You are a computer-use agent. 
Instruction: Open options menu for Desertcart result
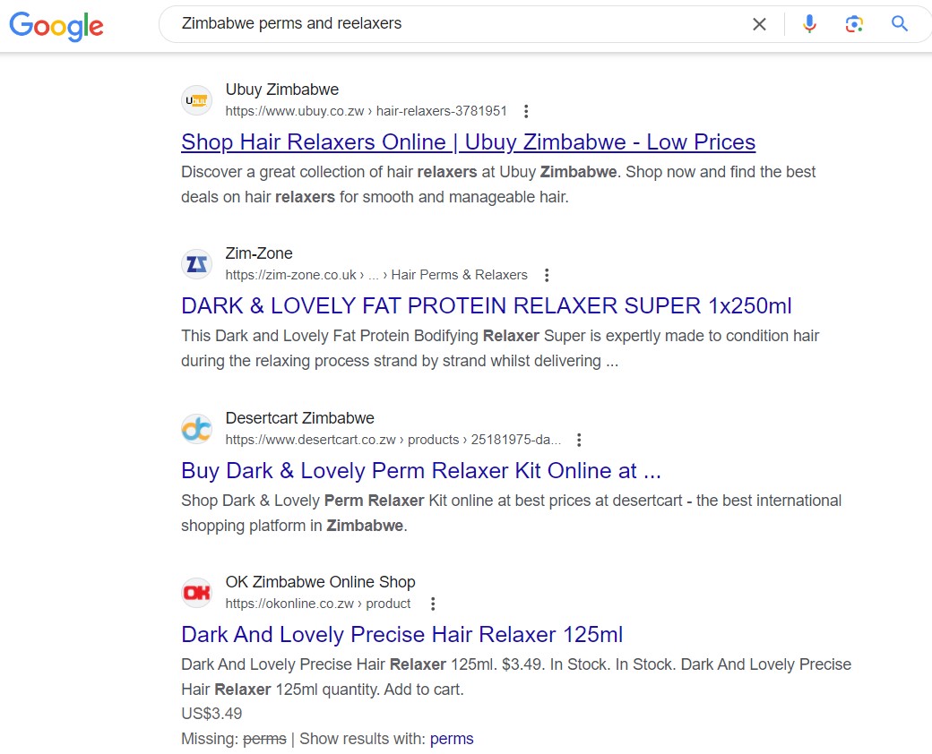point(578,440)
